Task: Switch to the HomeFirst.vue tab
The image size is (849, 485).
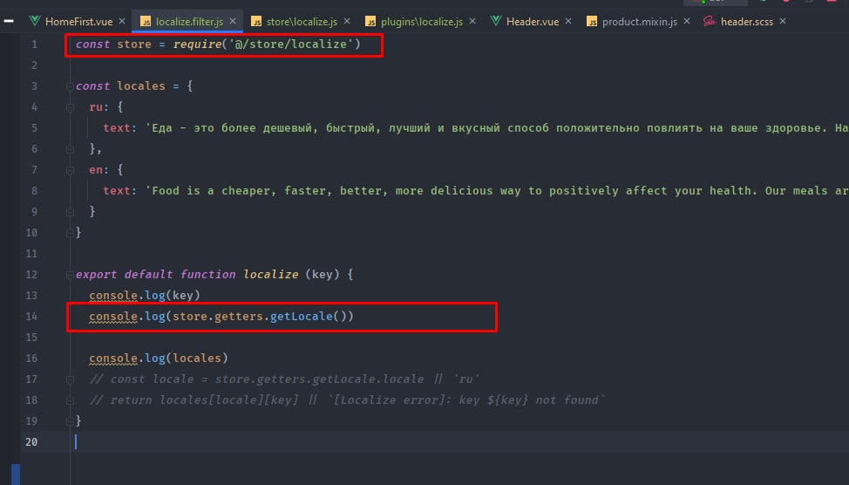Action: point(78,22)
